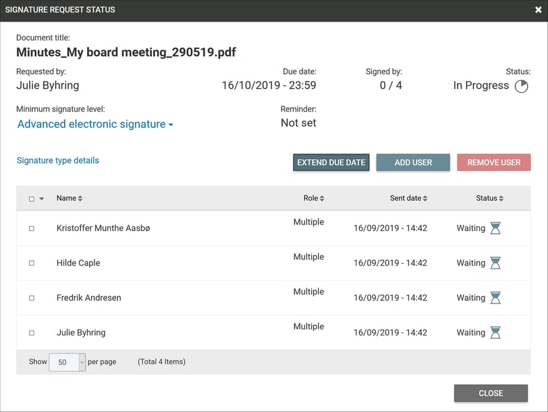Image resolution: width=548 pixels, height=412 pixels.
Task: Sort the table by Role column arrows
Action: tap(322, 199)
